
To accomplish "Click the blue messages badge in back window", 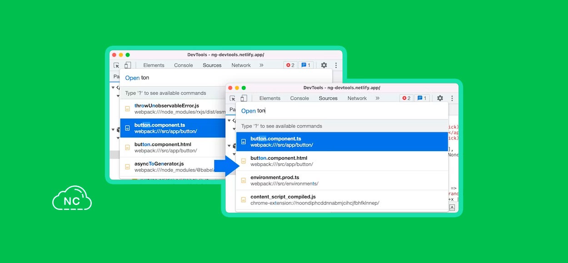I will [x=306, y=65].
